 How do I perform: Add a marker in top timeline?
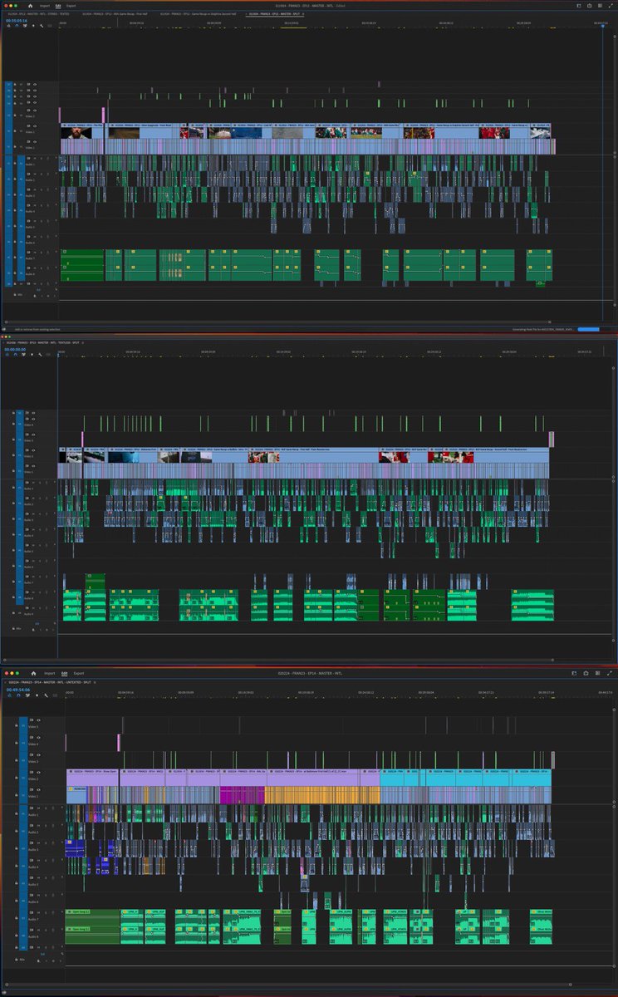(33, 26)
